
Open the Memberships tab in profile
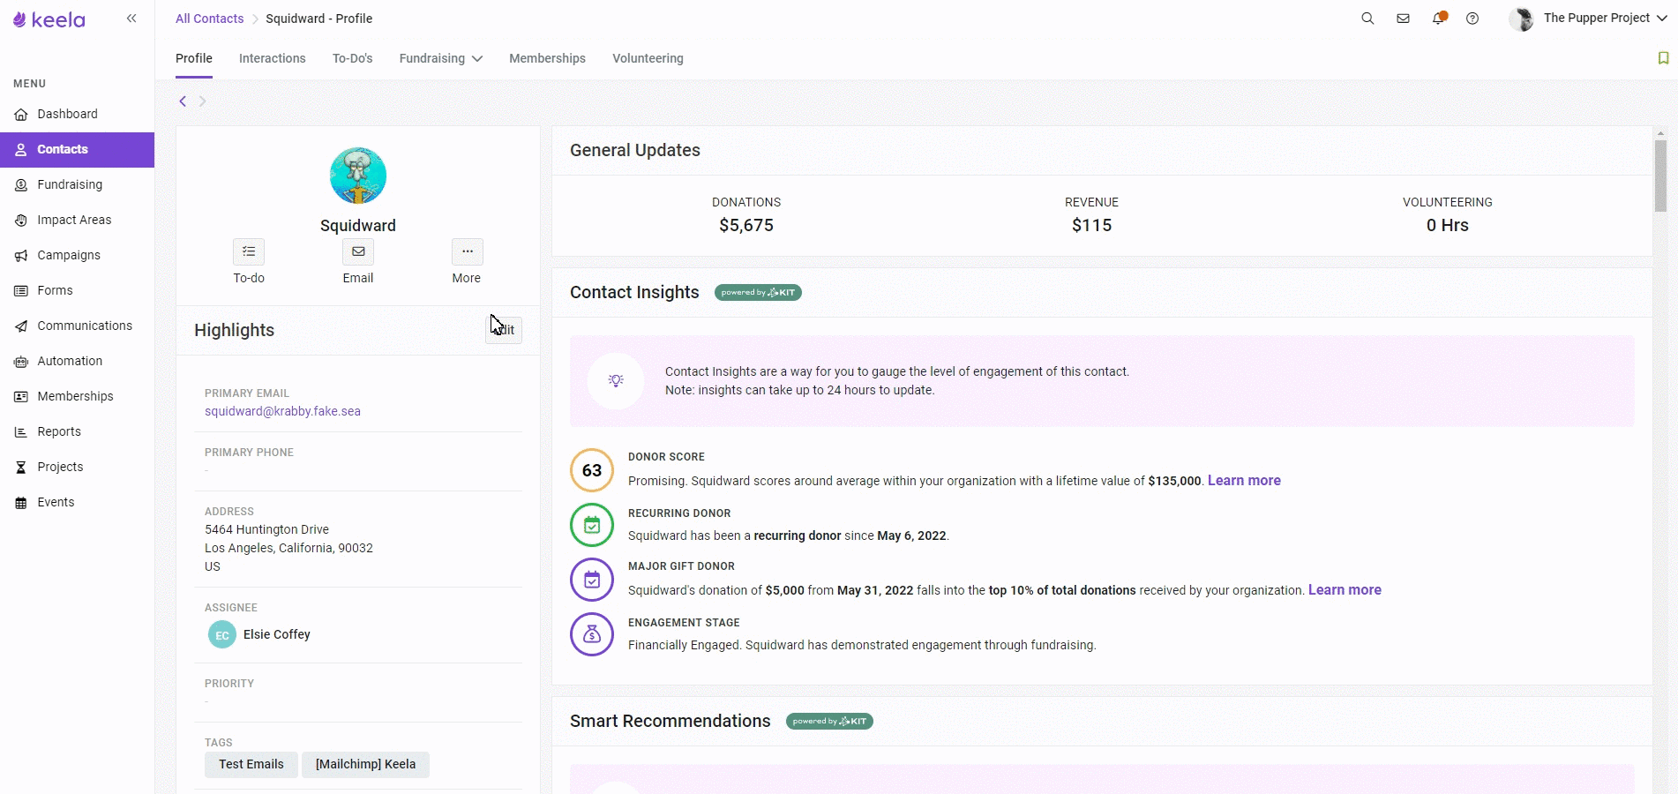[547, 58]
